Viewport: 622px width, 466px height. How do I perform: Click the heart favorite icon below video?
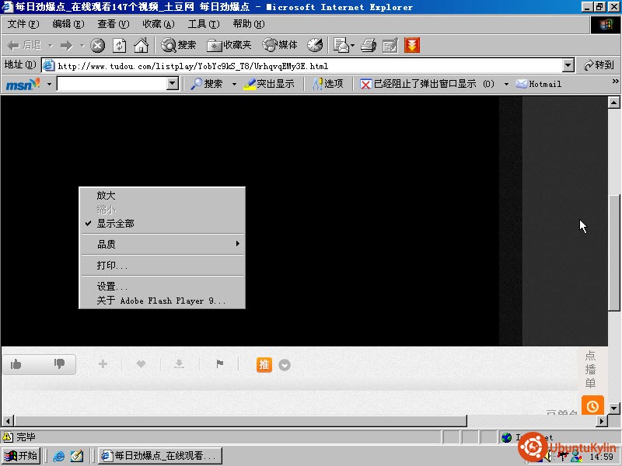tap(141, 363)
